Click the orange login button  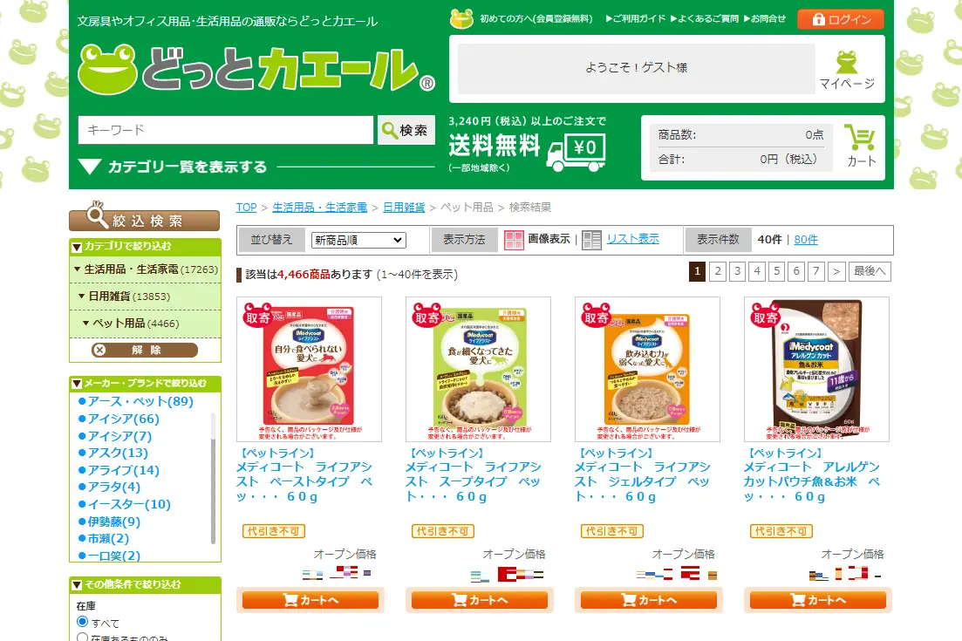[x=841, y=20]
